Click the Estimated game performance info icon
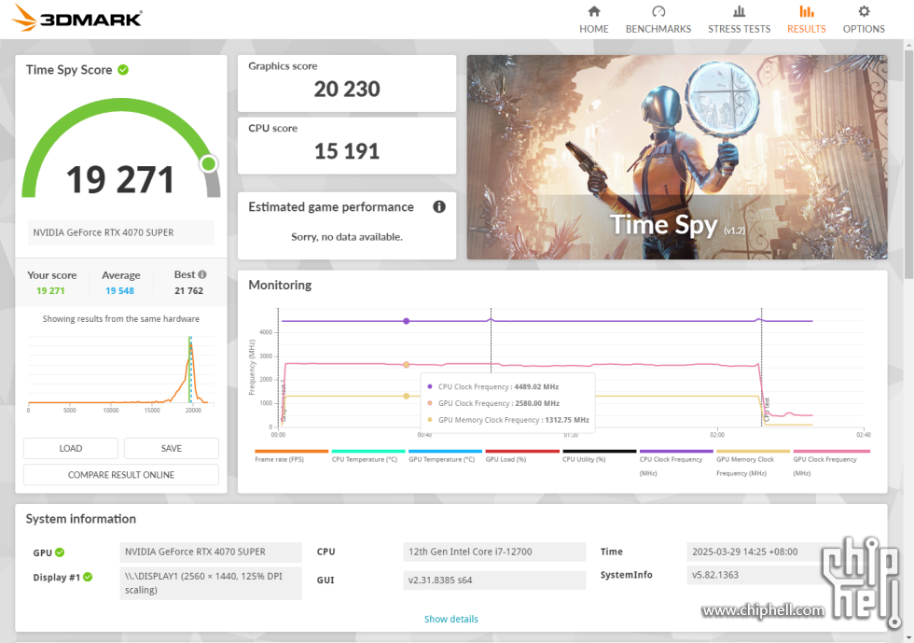Viewport: 914px width, 643px height. pos(439,206)
